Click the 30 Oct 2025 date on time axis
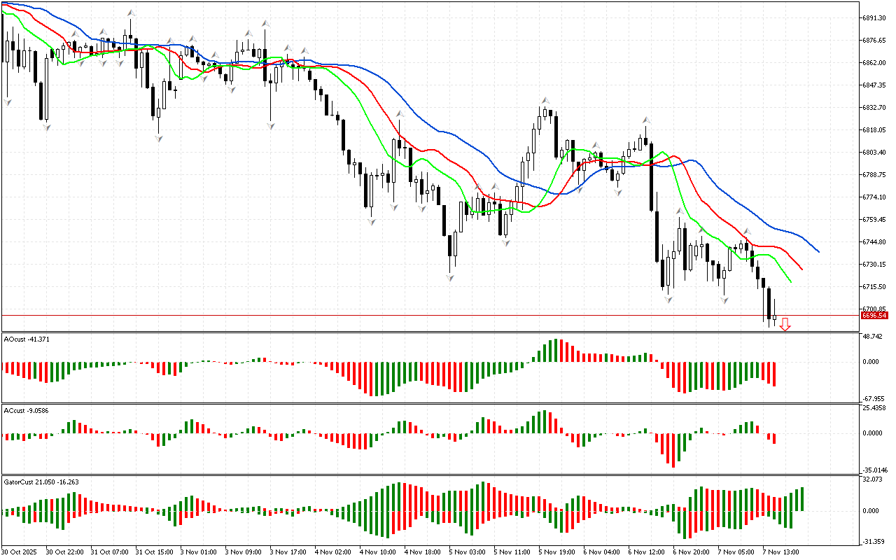Viewport: 896px width, 560px height. (20, 552)
